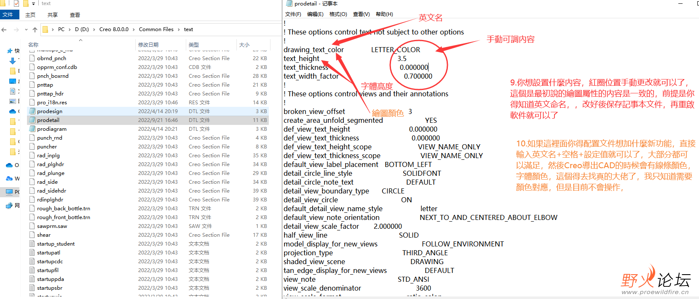Select the This PC computer icon in the sidebar

click(x=9, y=192)
